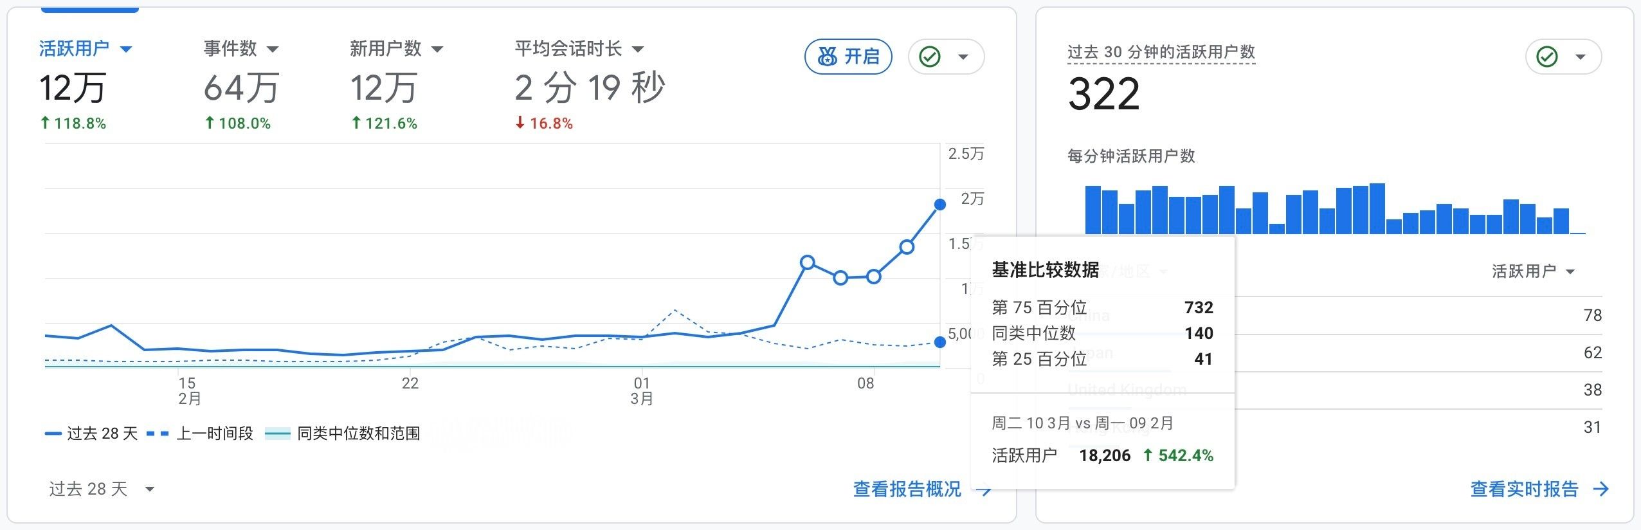Click the arrow beside 查看实时报告
Image resolution: width=1641 pixels, height=530 pixels.
(x=1601, y=489)
